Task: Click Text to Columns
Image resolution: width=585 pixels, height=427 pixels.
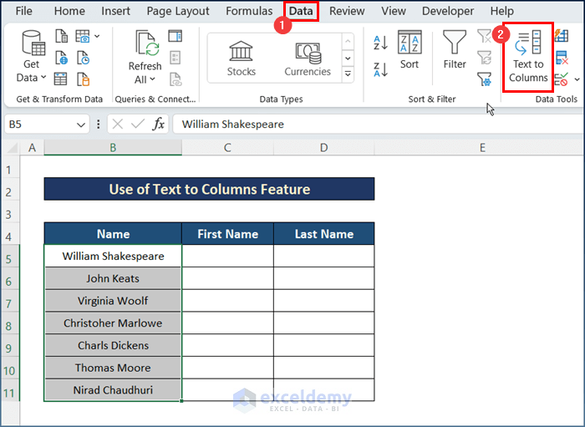Action: 528,57
